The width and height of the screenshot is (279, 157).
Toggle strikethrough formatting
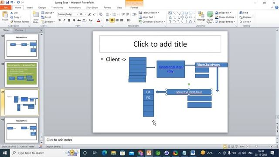point(79,20)
